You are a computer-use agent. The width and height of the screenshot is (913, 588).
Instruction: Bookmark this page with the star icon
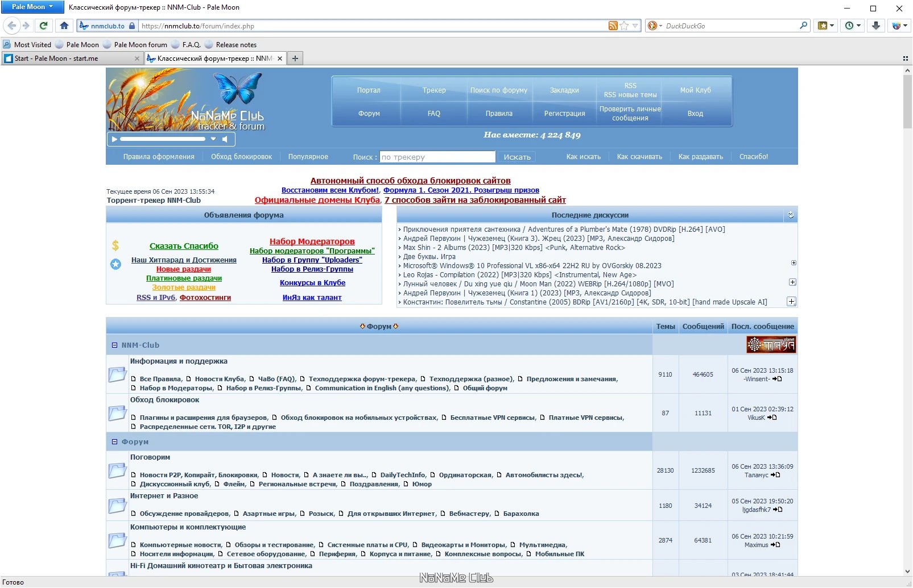[625, 26]
